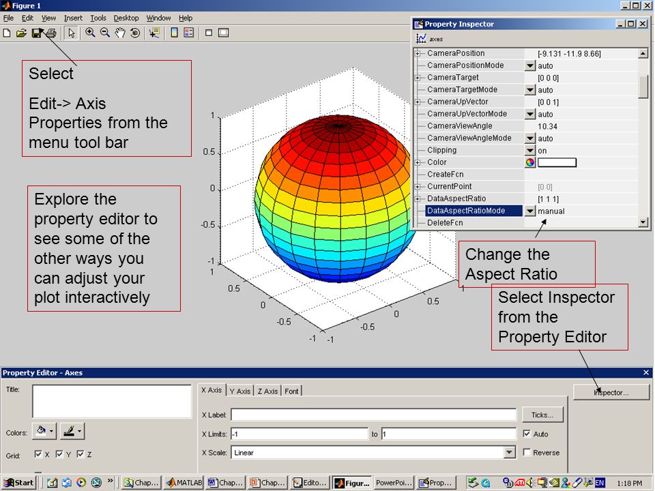
Task: Open the X Scale Linear dropdown
Action: [509, 453]
